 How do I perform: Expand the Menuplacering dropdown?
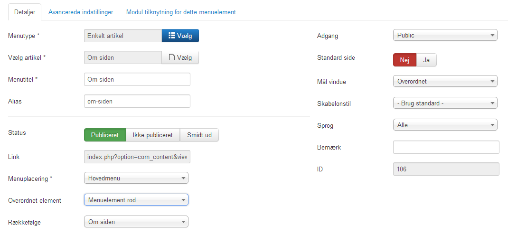pos(136,178)
